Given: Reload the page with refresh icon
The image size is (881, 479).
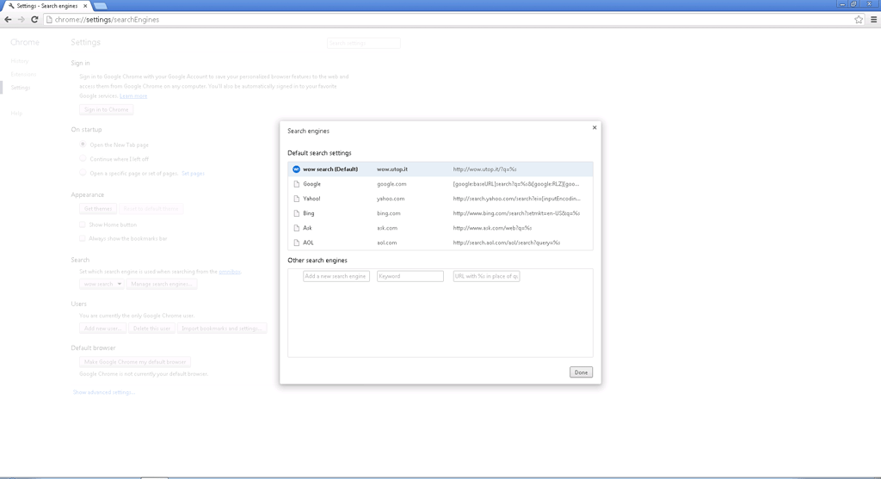Looking at the screenshot, I should [x=34, y=19].
